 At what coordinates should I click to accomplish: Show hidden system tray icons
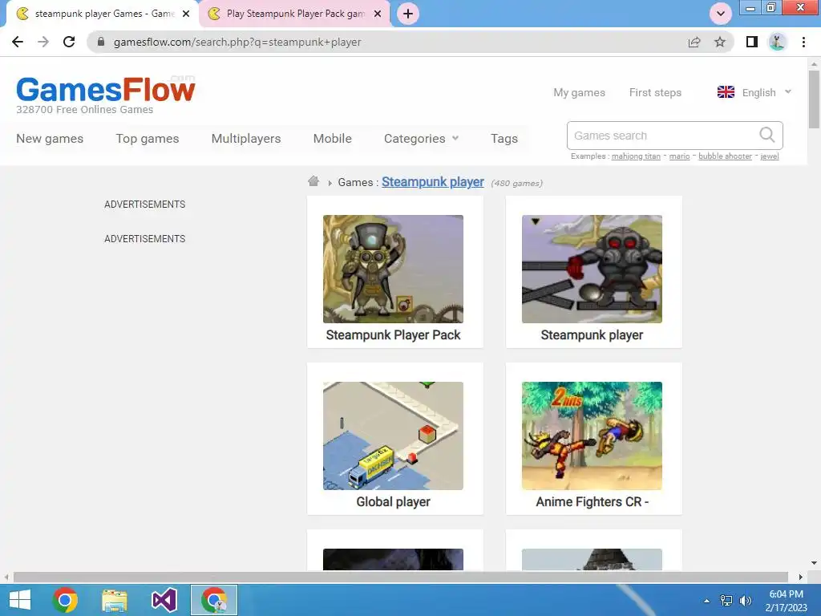point(706,601)
